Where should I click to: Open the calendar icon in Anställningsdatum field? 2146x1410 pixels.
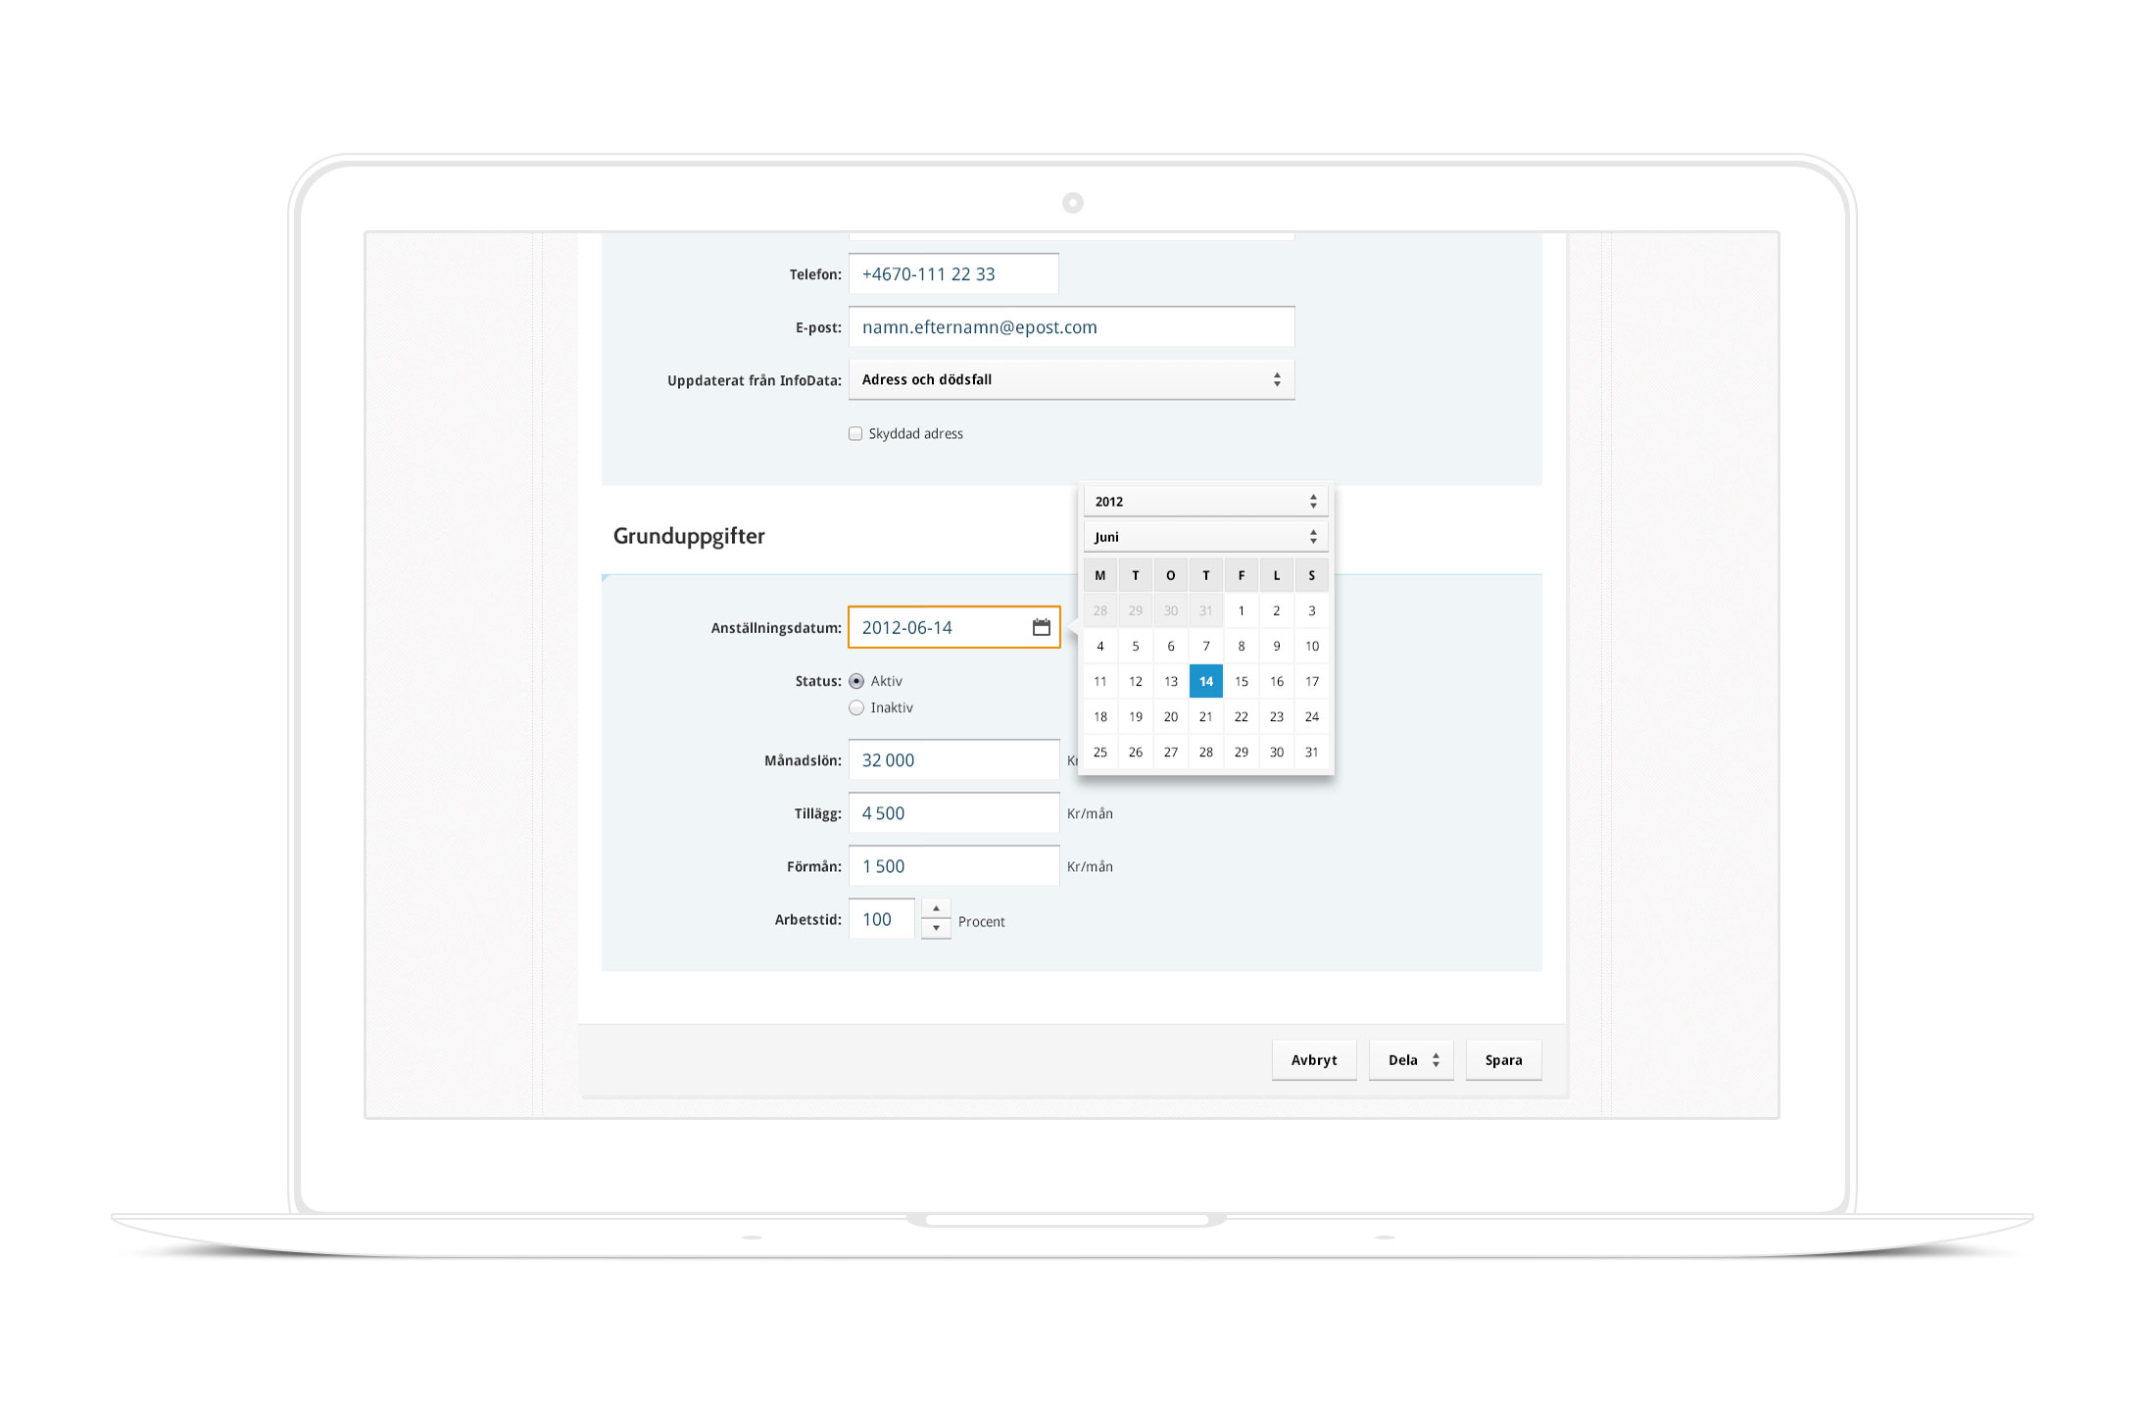1041,627
